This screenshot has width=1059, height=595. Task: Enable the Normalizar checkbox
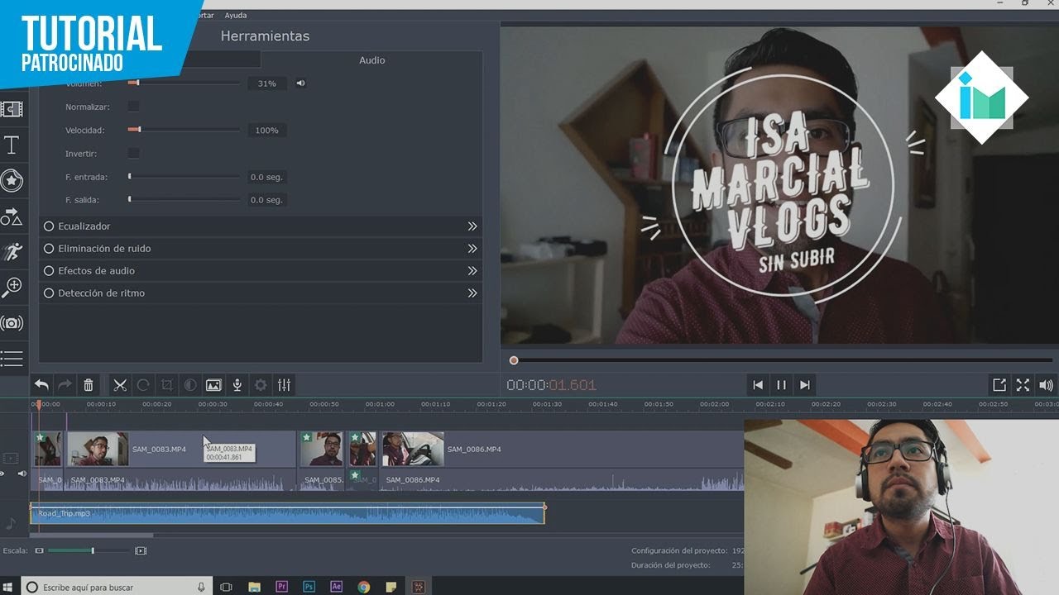coord(133,107)
